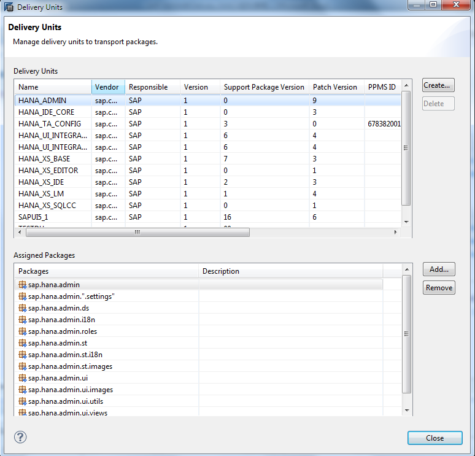
Task: Click the horizontal scrollbar right arrow
Action: click(x=396, y=232)
